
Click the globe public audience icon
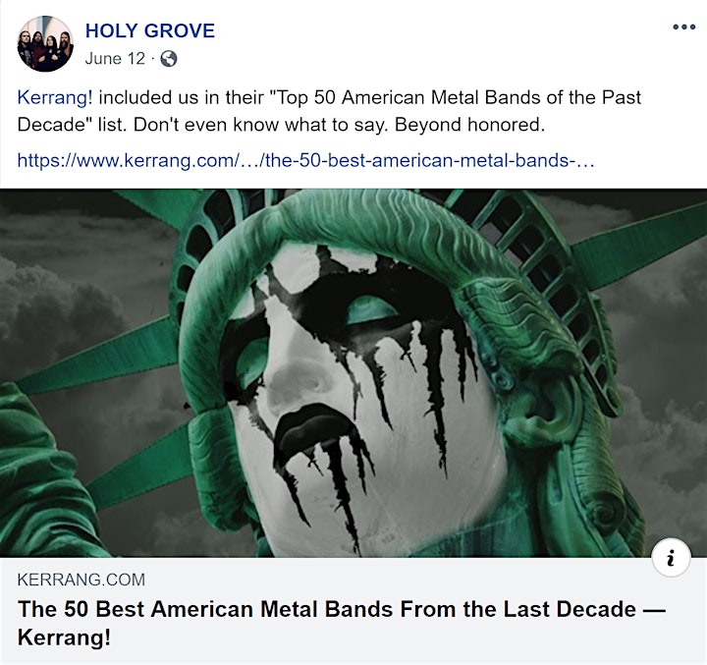pos(169,59)
